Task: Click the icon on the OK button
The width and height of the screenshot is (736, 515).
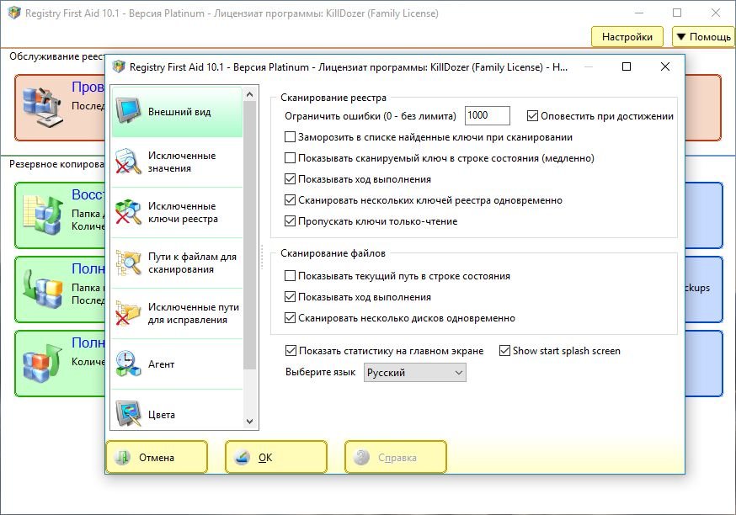Action: tap(243, 457)
